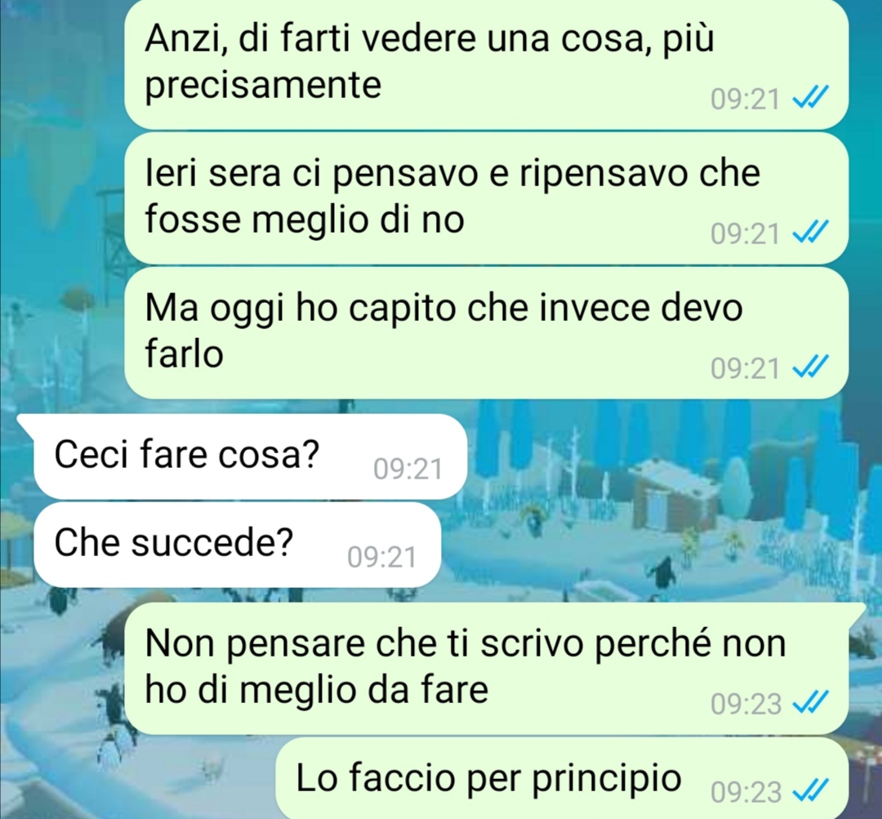Click the 09:21 timestamp next to 'fosse meglio di no'

click(x=746, y=234)
